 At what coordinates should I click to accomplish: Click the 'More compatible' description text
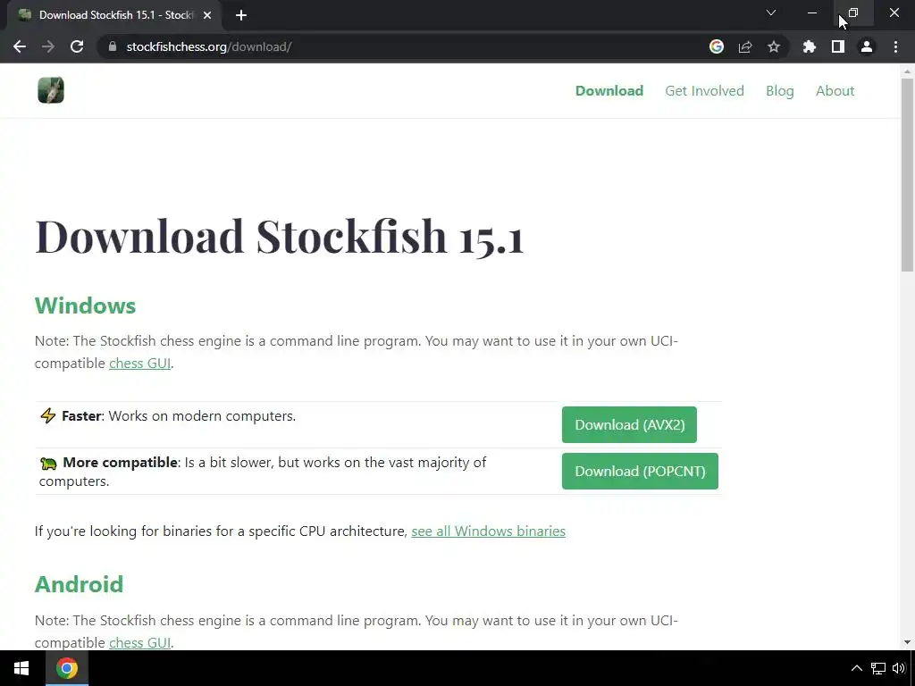(263, 472)
